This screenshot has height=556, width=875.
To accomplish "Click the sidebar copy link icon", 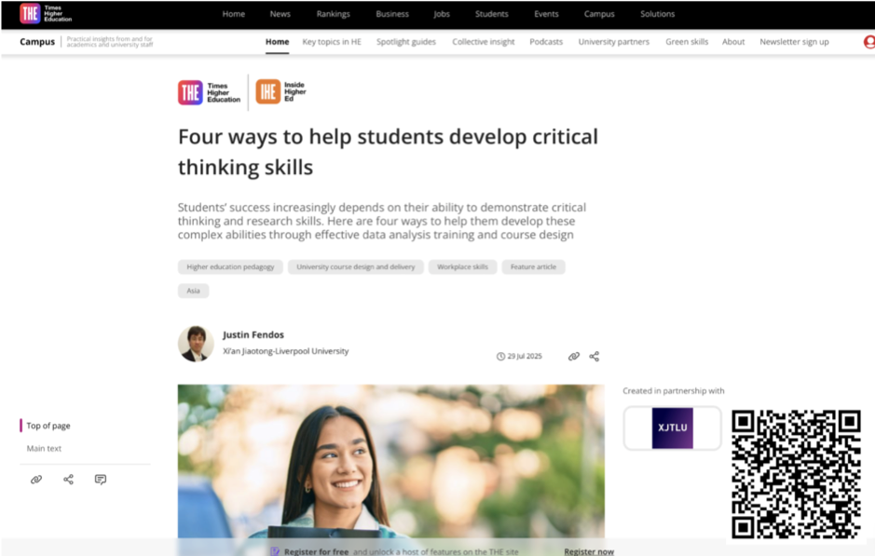I will click(36, 480).
